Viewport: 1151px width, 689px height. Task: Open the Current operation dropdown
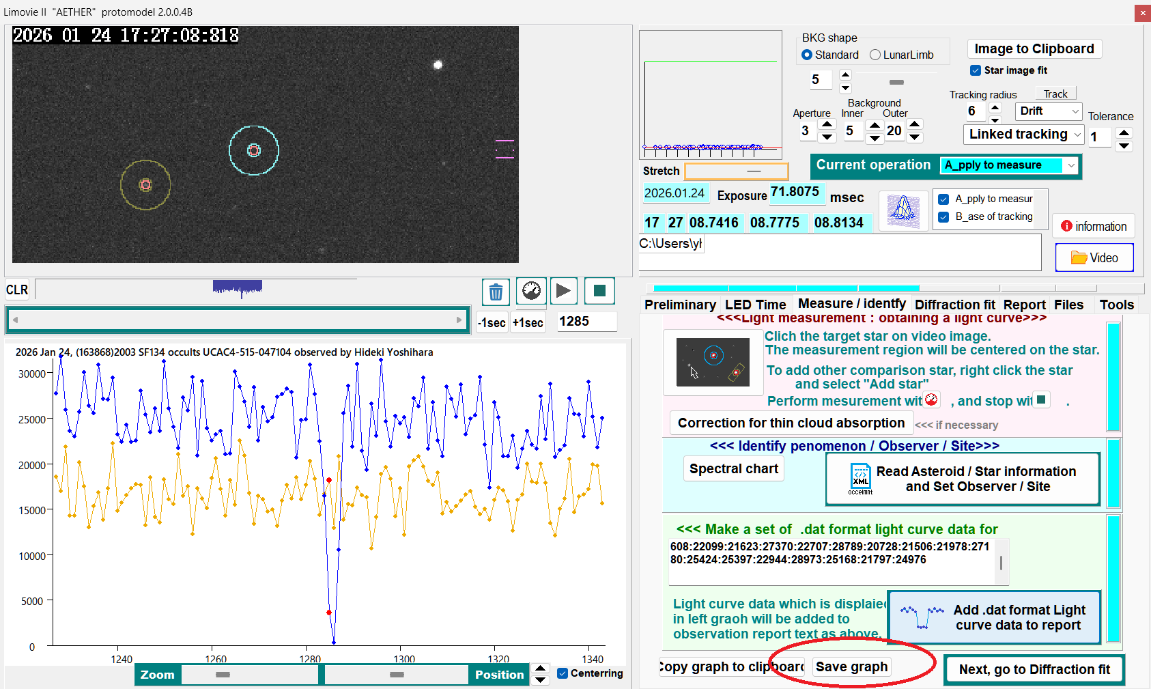[x=1071, y=165]
